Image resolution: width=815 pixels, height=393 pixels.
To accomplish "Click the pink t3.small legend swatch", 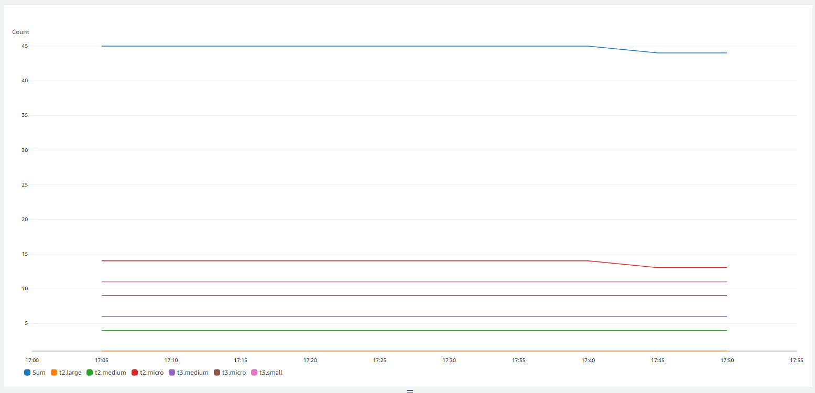I will pyautogui.click(x=254, y=373).
